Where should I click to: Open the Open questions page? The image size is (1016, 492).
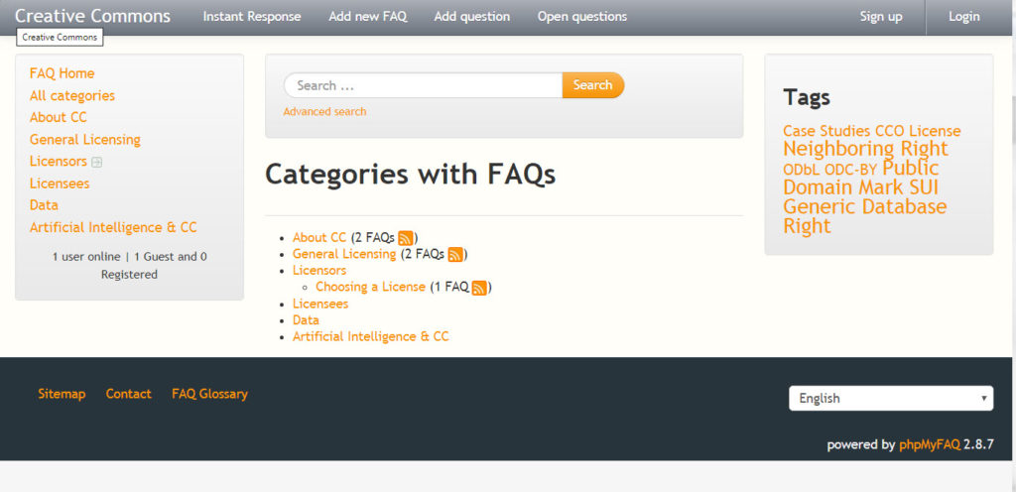point(581,17)
